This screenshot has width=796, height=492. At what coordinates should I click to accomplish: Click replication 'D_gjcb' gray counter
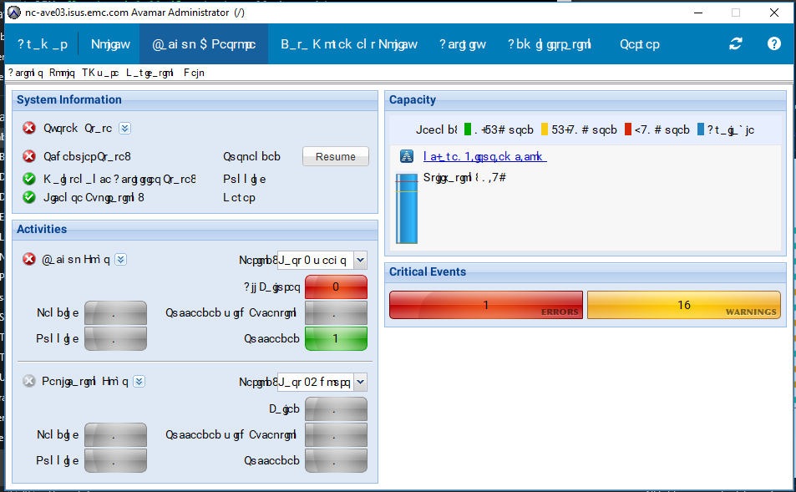tap(336, 409)
